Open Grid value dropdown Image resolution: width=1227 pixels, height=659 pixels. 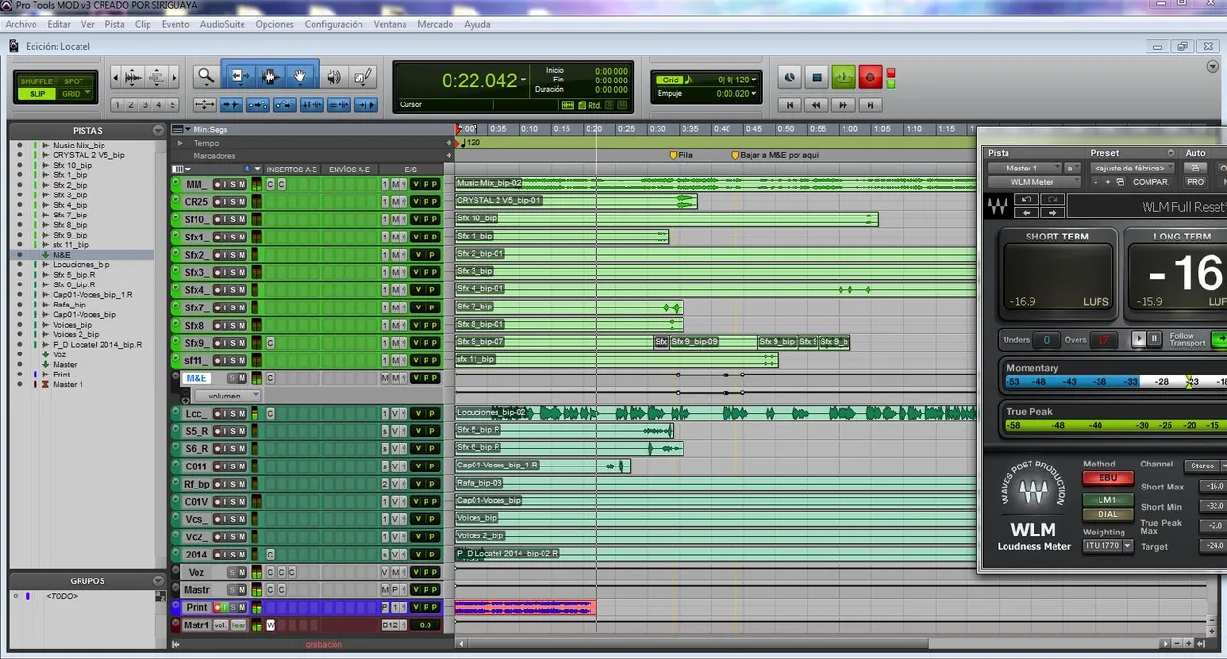(753, 80)
